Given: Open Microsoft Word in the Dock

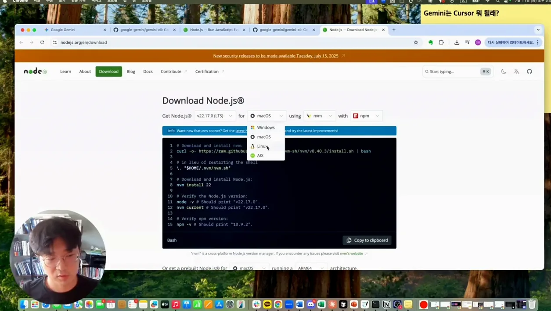Looking at the screenshot, I should click(300, 304).
